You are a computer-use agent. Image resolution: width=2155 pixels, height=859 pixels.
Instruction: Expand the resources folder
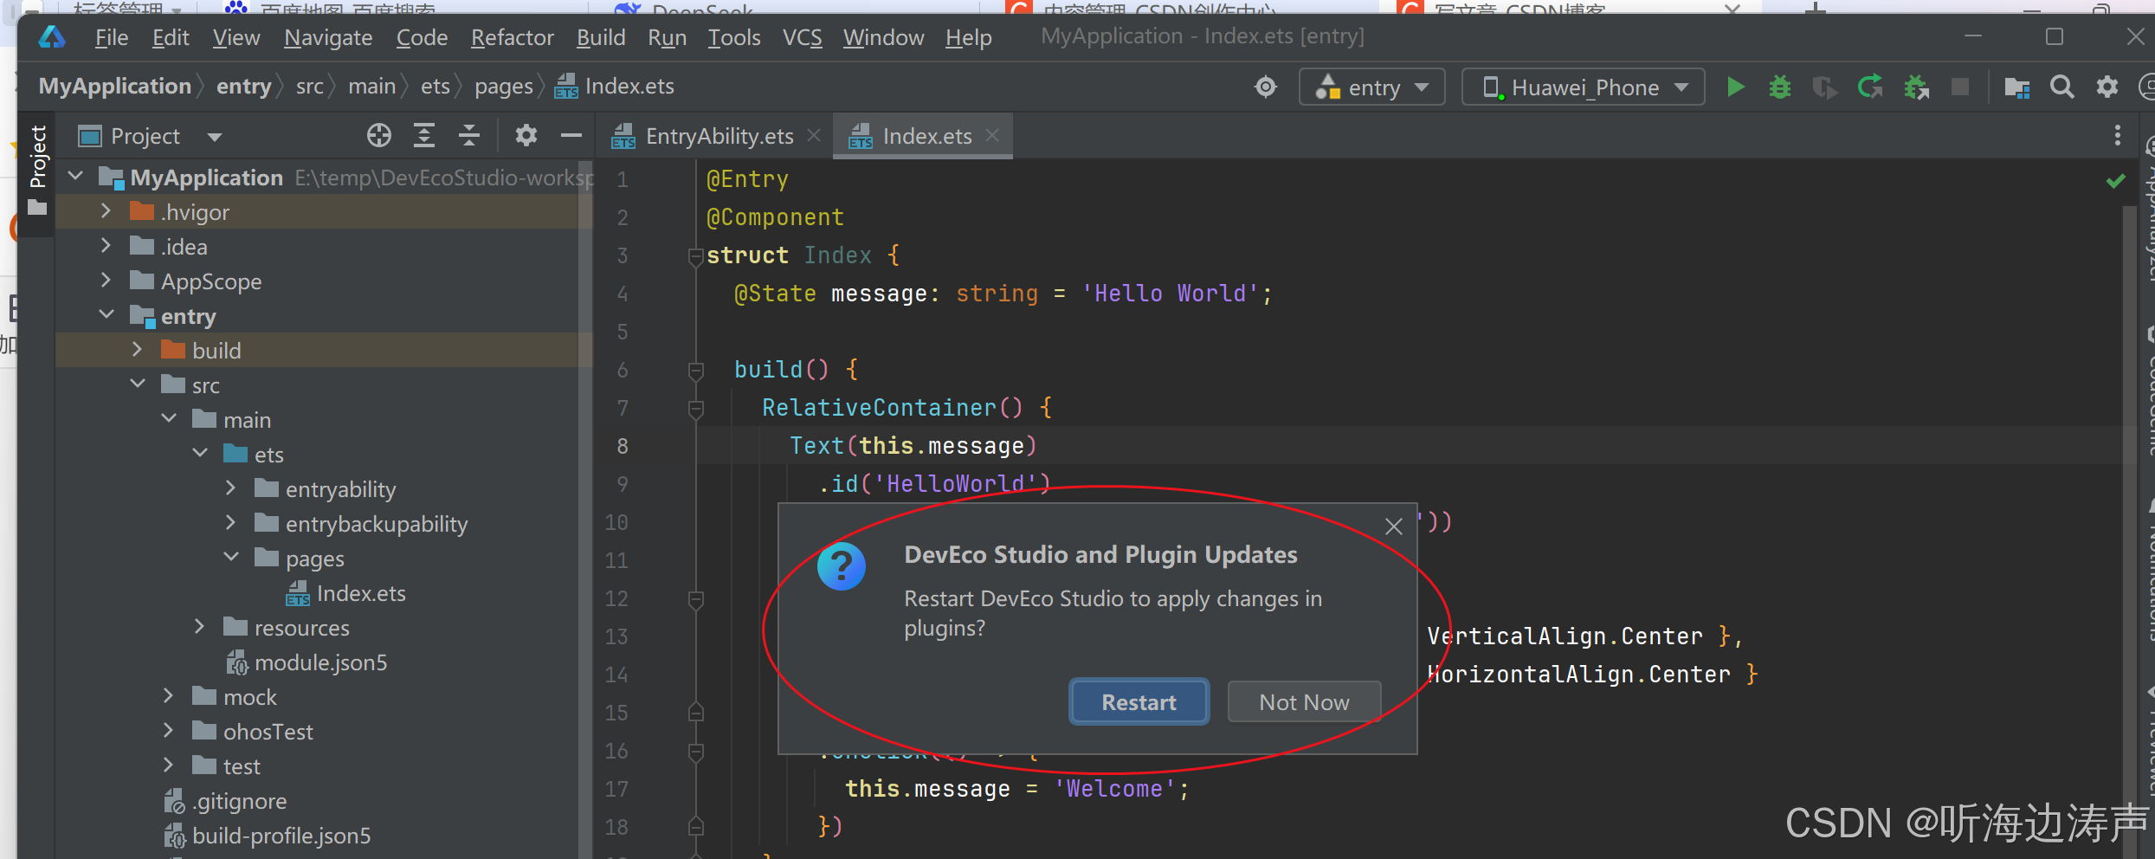[x=199, y=627]
